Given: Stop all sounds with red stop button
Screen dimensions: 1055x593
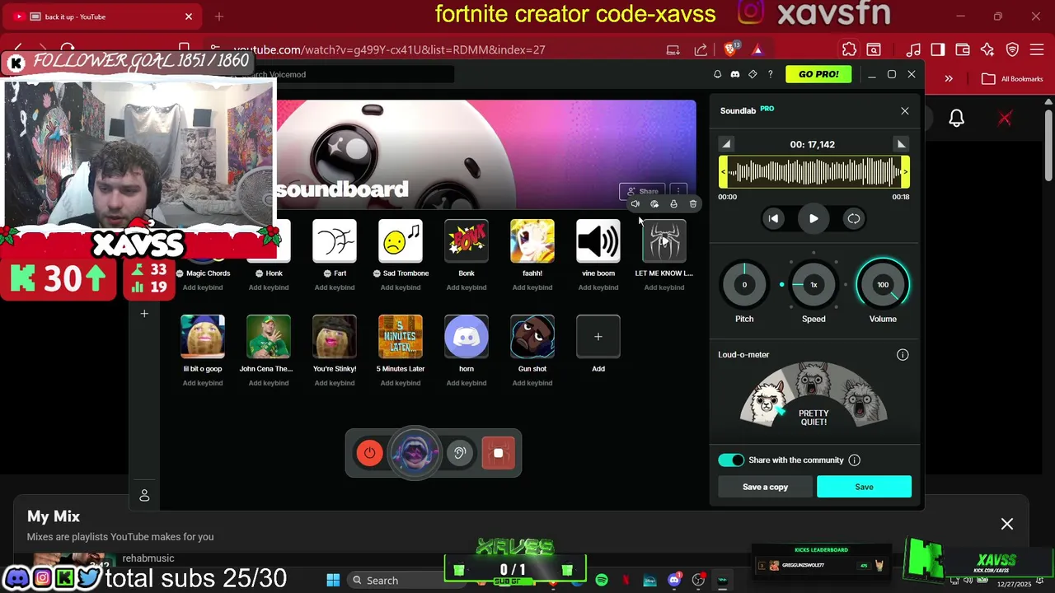Looking at the screenshot, I should point(498,453).
